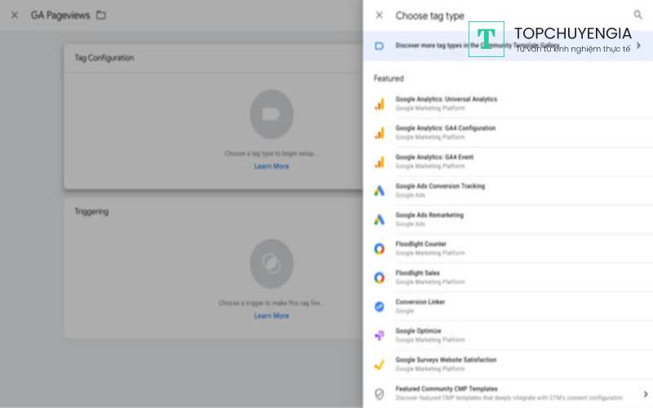This screenshot has width=653, height=408.
Task: Click the GA4 Configuration icon
Action: click(x=379, y=132)
